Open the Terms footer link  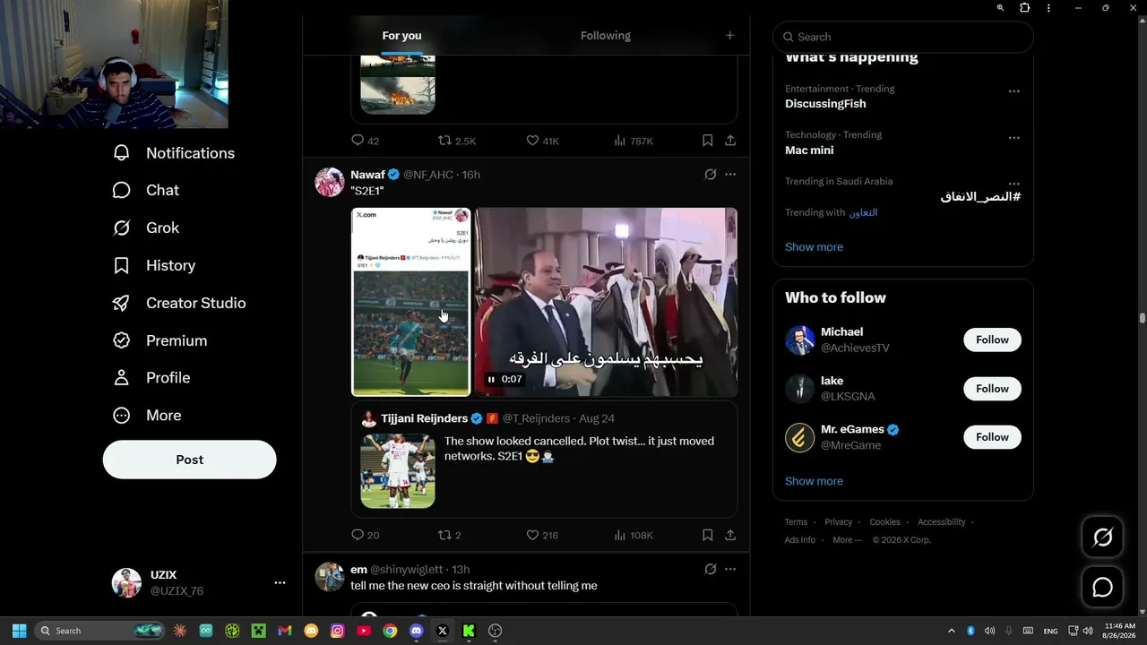tap(796, 522)
